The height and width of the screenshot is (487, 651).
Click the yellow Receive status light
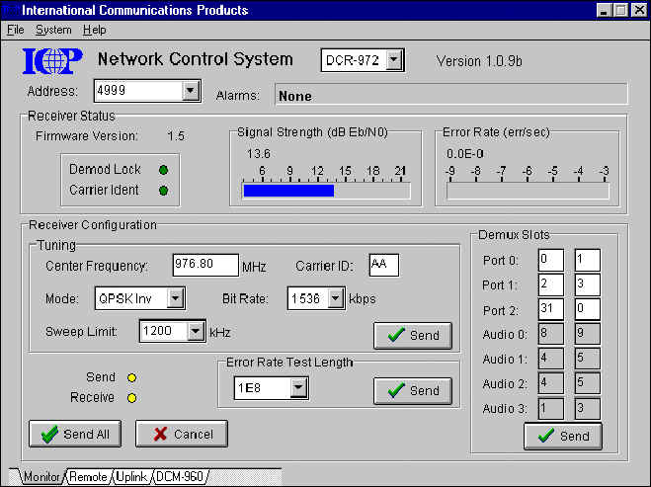tap(131, 398)
